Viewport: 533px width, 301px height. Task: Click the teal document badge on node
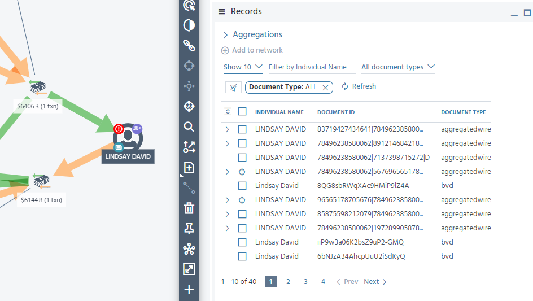click(119, 147)
